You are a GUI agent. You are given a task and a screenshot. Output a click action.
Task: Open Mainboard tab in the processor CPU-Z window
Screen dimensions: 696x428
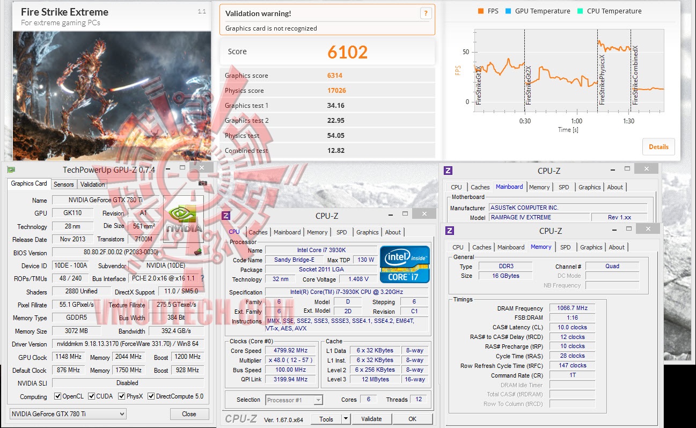click(x=287, y=232)
